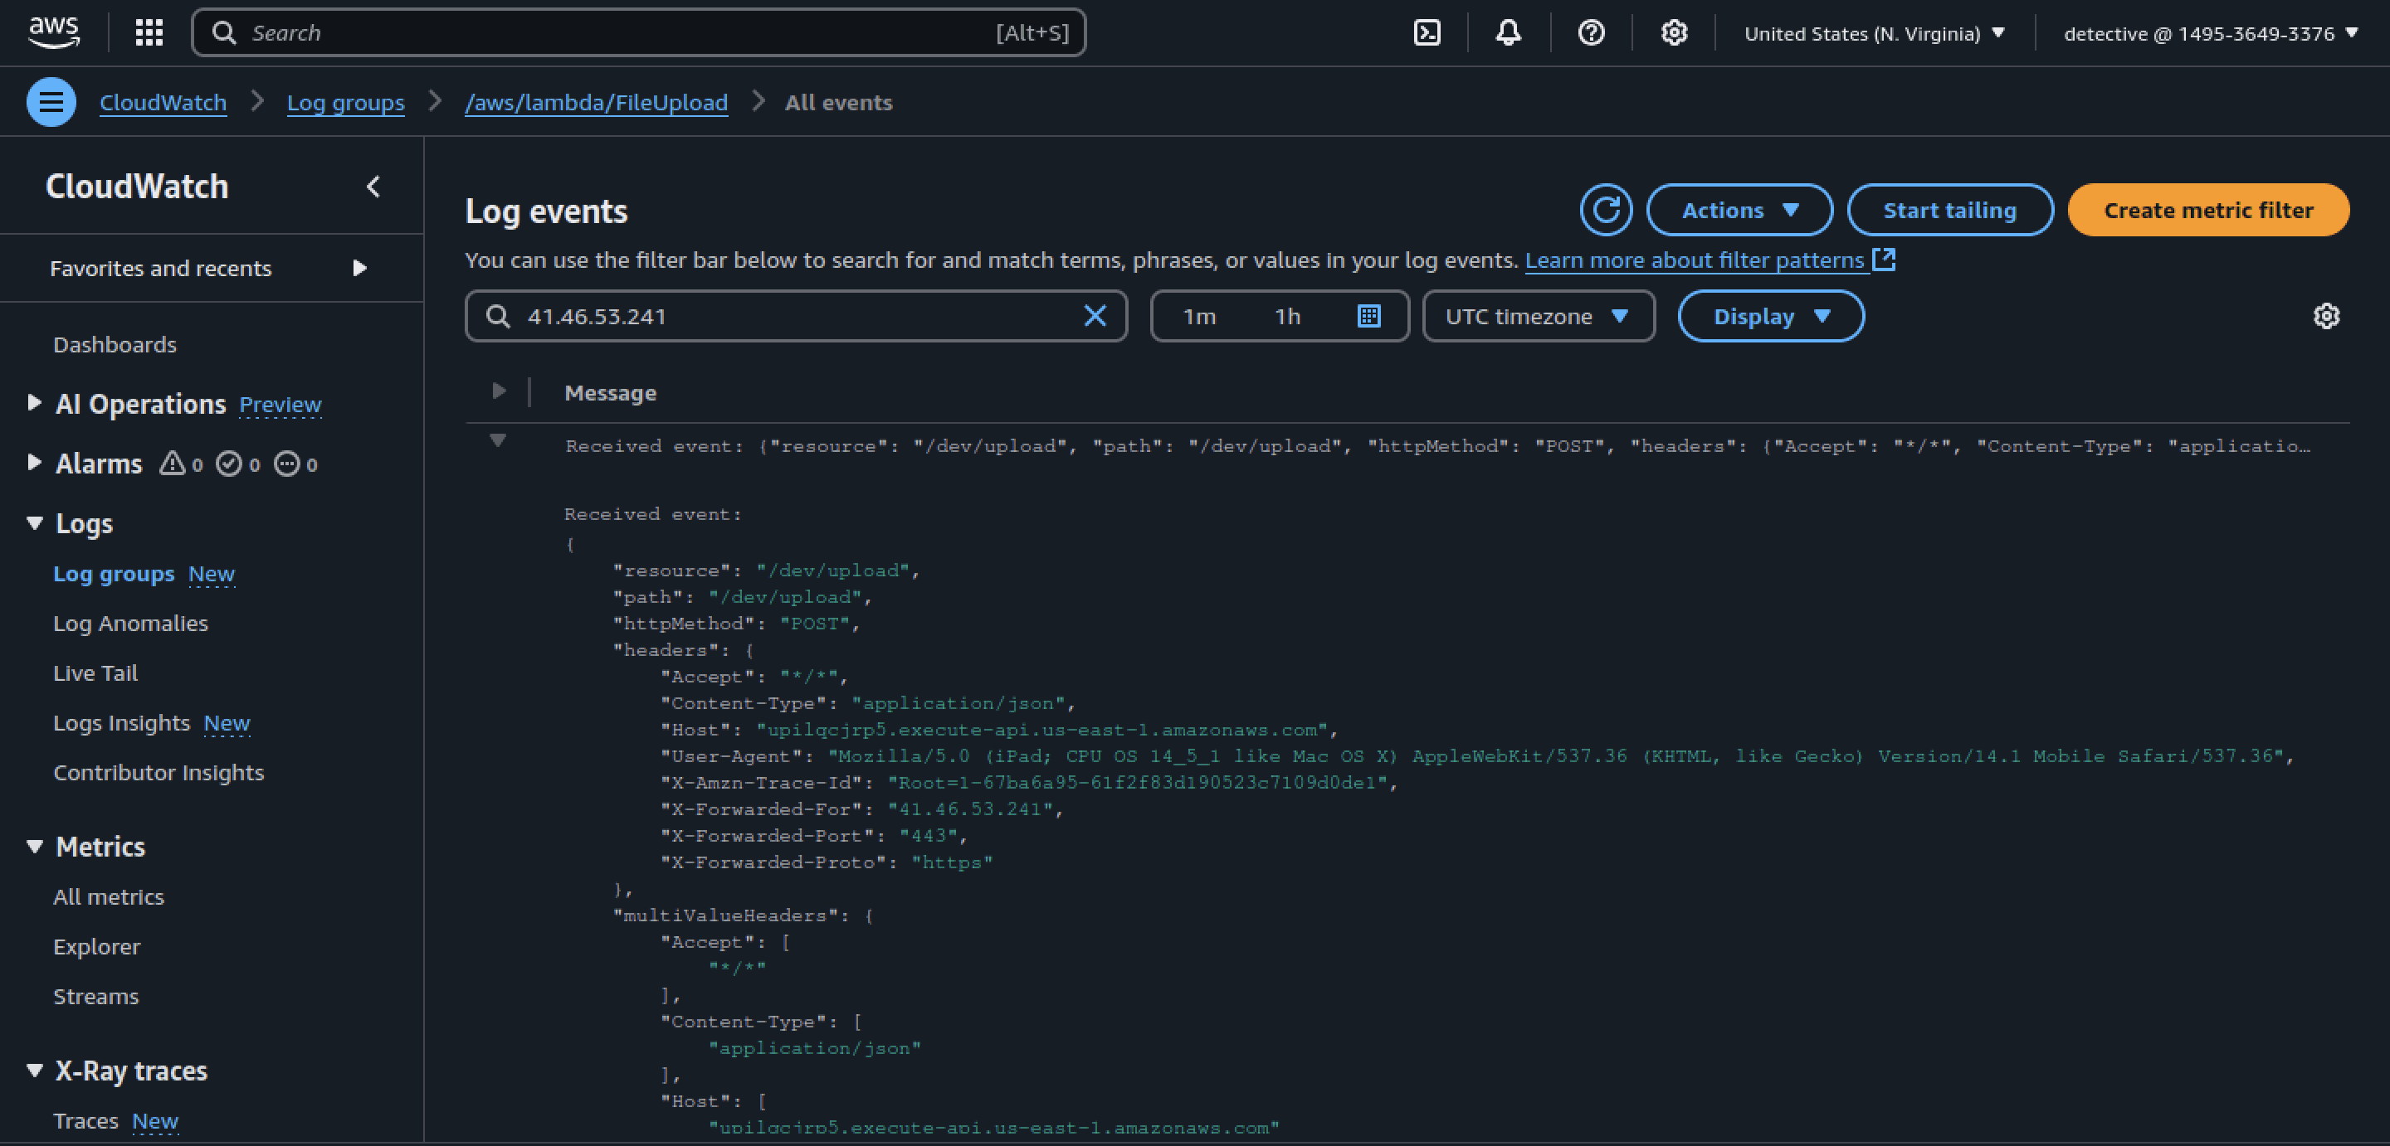Image resolution: width=2390 pixels, height=1146 pixels.
Task: Click Start tailing button
Action: tap(1949, 211)
